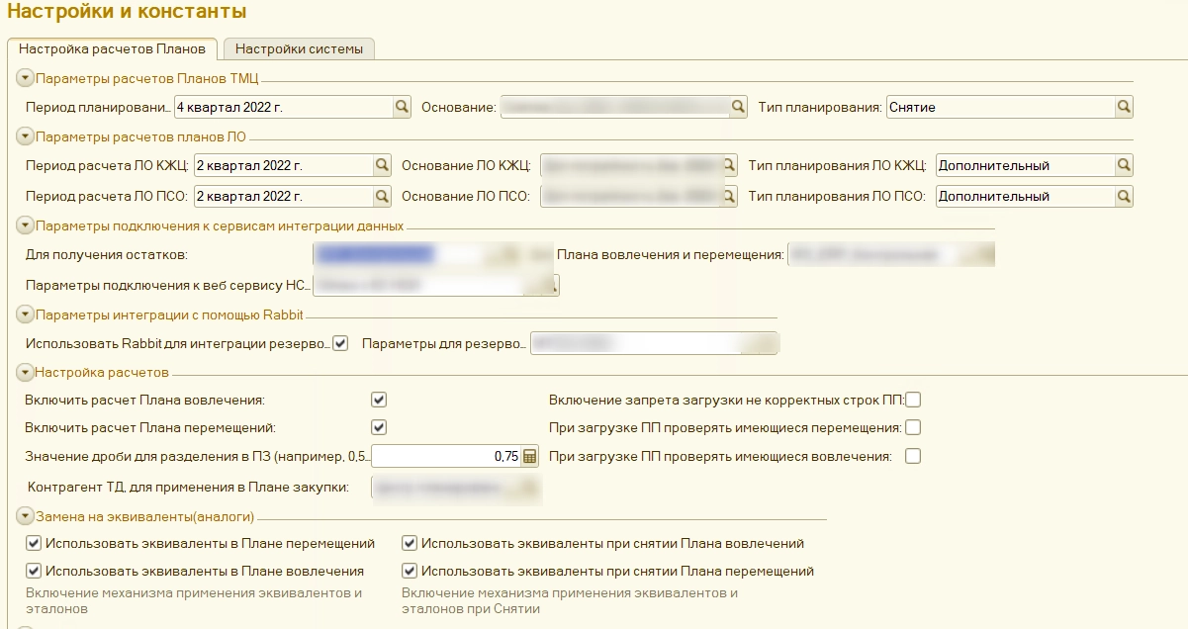1188x629 pixels.
Task: Collapse Параметры расчетов Планов ТМЦ section
Action: (x=26, y=77)
